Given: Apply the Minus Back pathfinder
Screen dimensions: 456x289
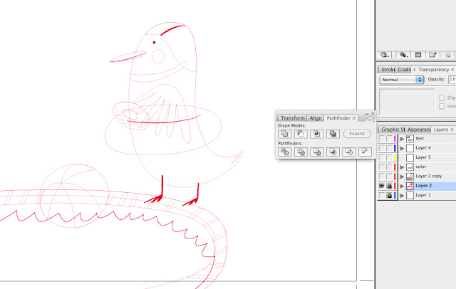Looking at the screenshot, I should point(365,152).
